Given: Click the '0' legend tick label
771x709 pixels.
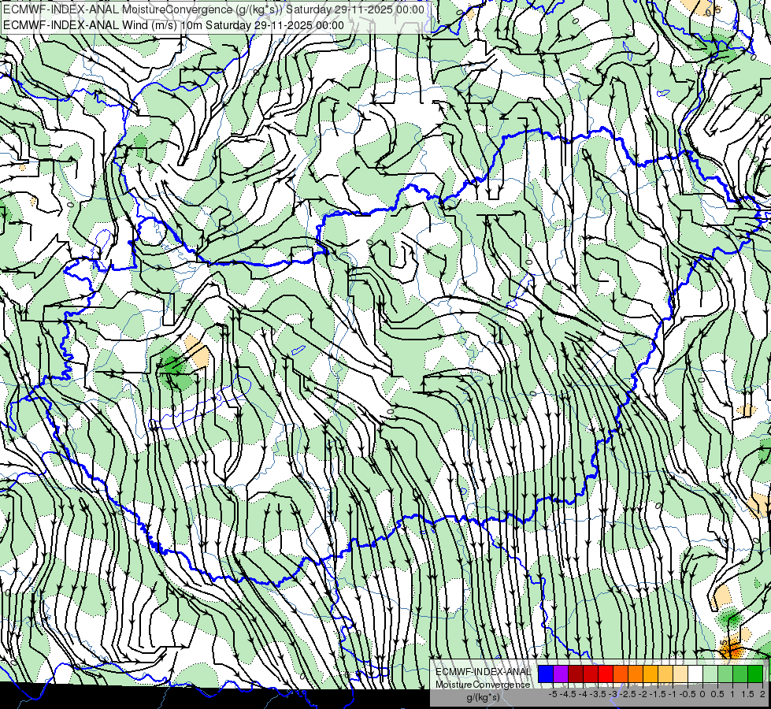Looking at the screenshot, I should pyautogui.click(x=702, y=694).
